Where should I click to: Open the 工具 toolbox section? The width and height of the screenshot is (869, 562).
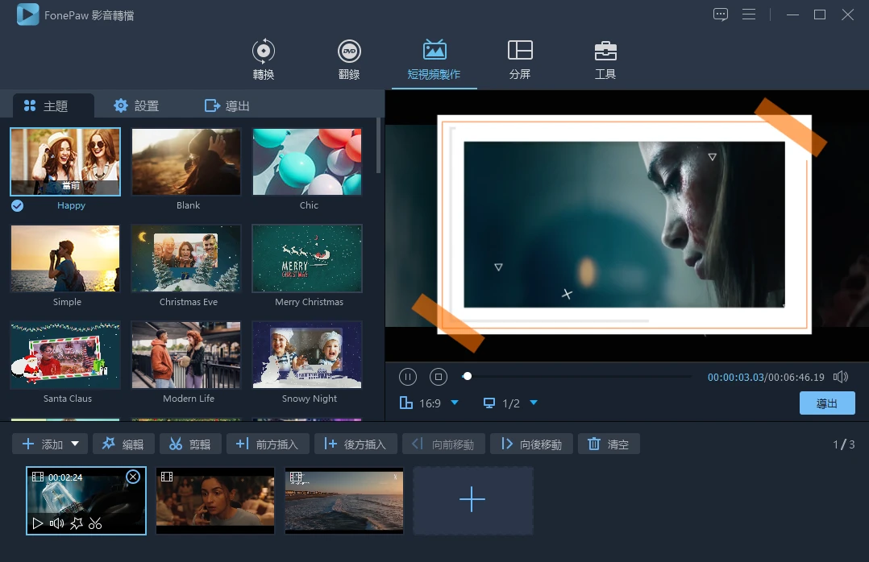coord(605,59)
